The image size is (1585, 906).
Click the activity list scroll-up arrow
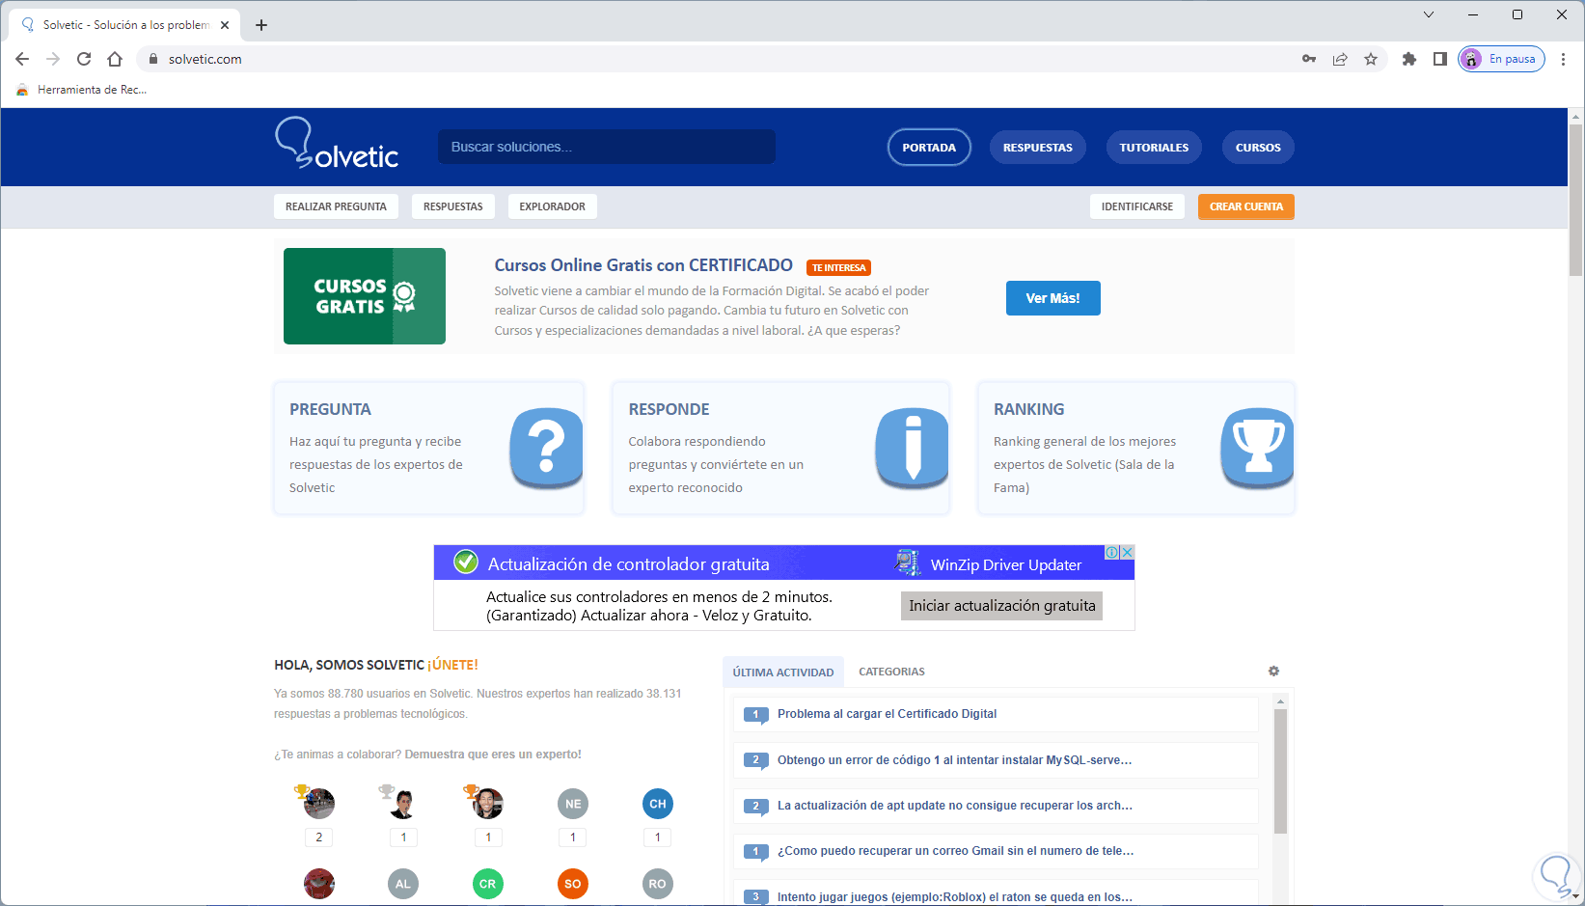point(1280,701)
